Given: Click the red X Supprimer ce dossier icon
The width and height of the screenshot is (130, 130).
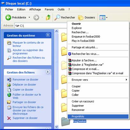Looking at the screenshot, I should tap(9, 118).
